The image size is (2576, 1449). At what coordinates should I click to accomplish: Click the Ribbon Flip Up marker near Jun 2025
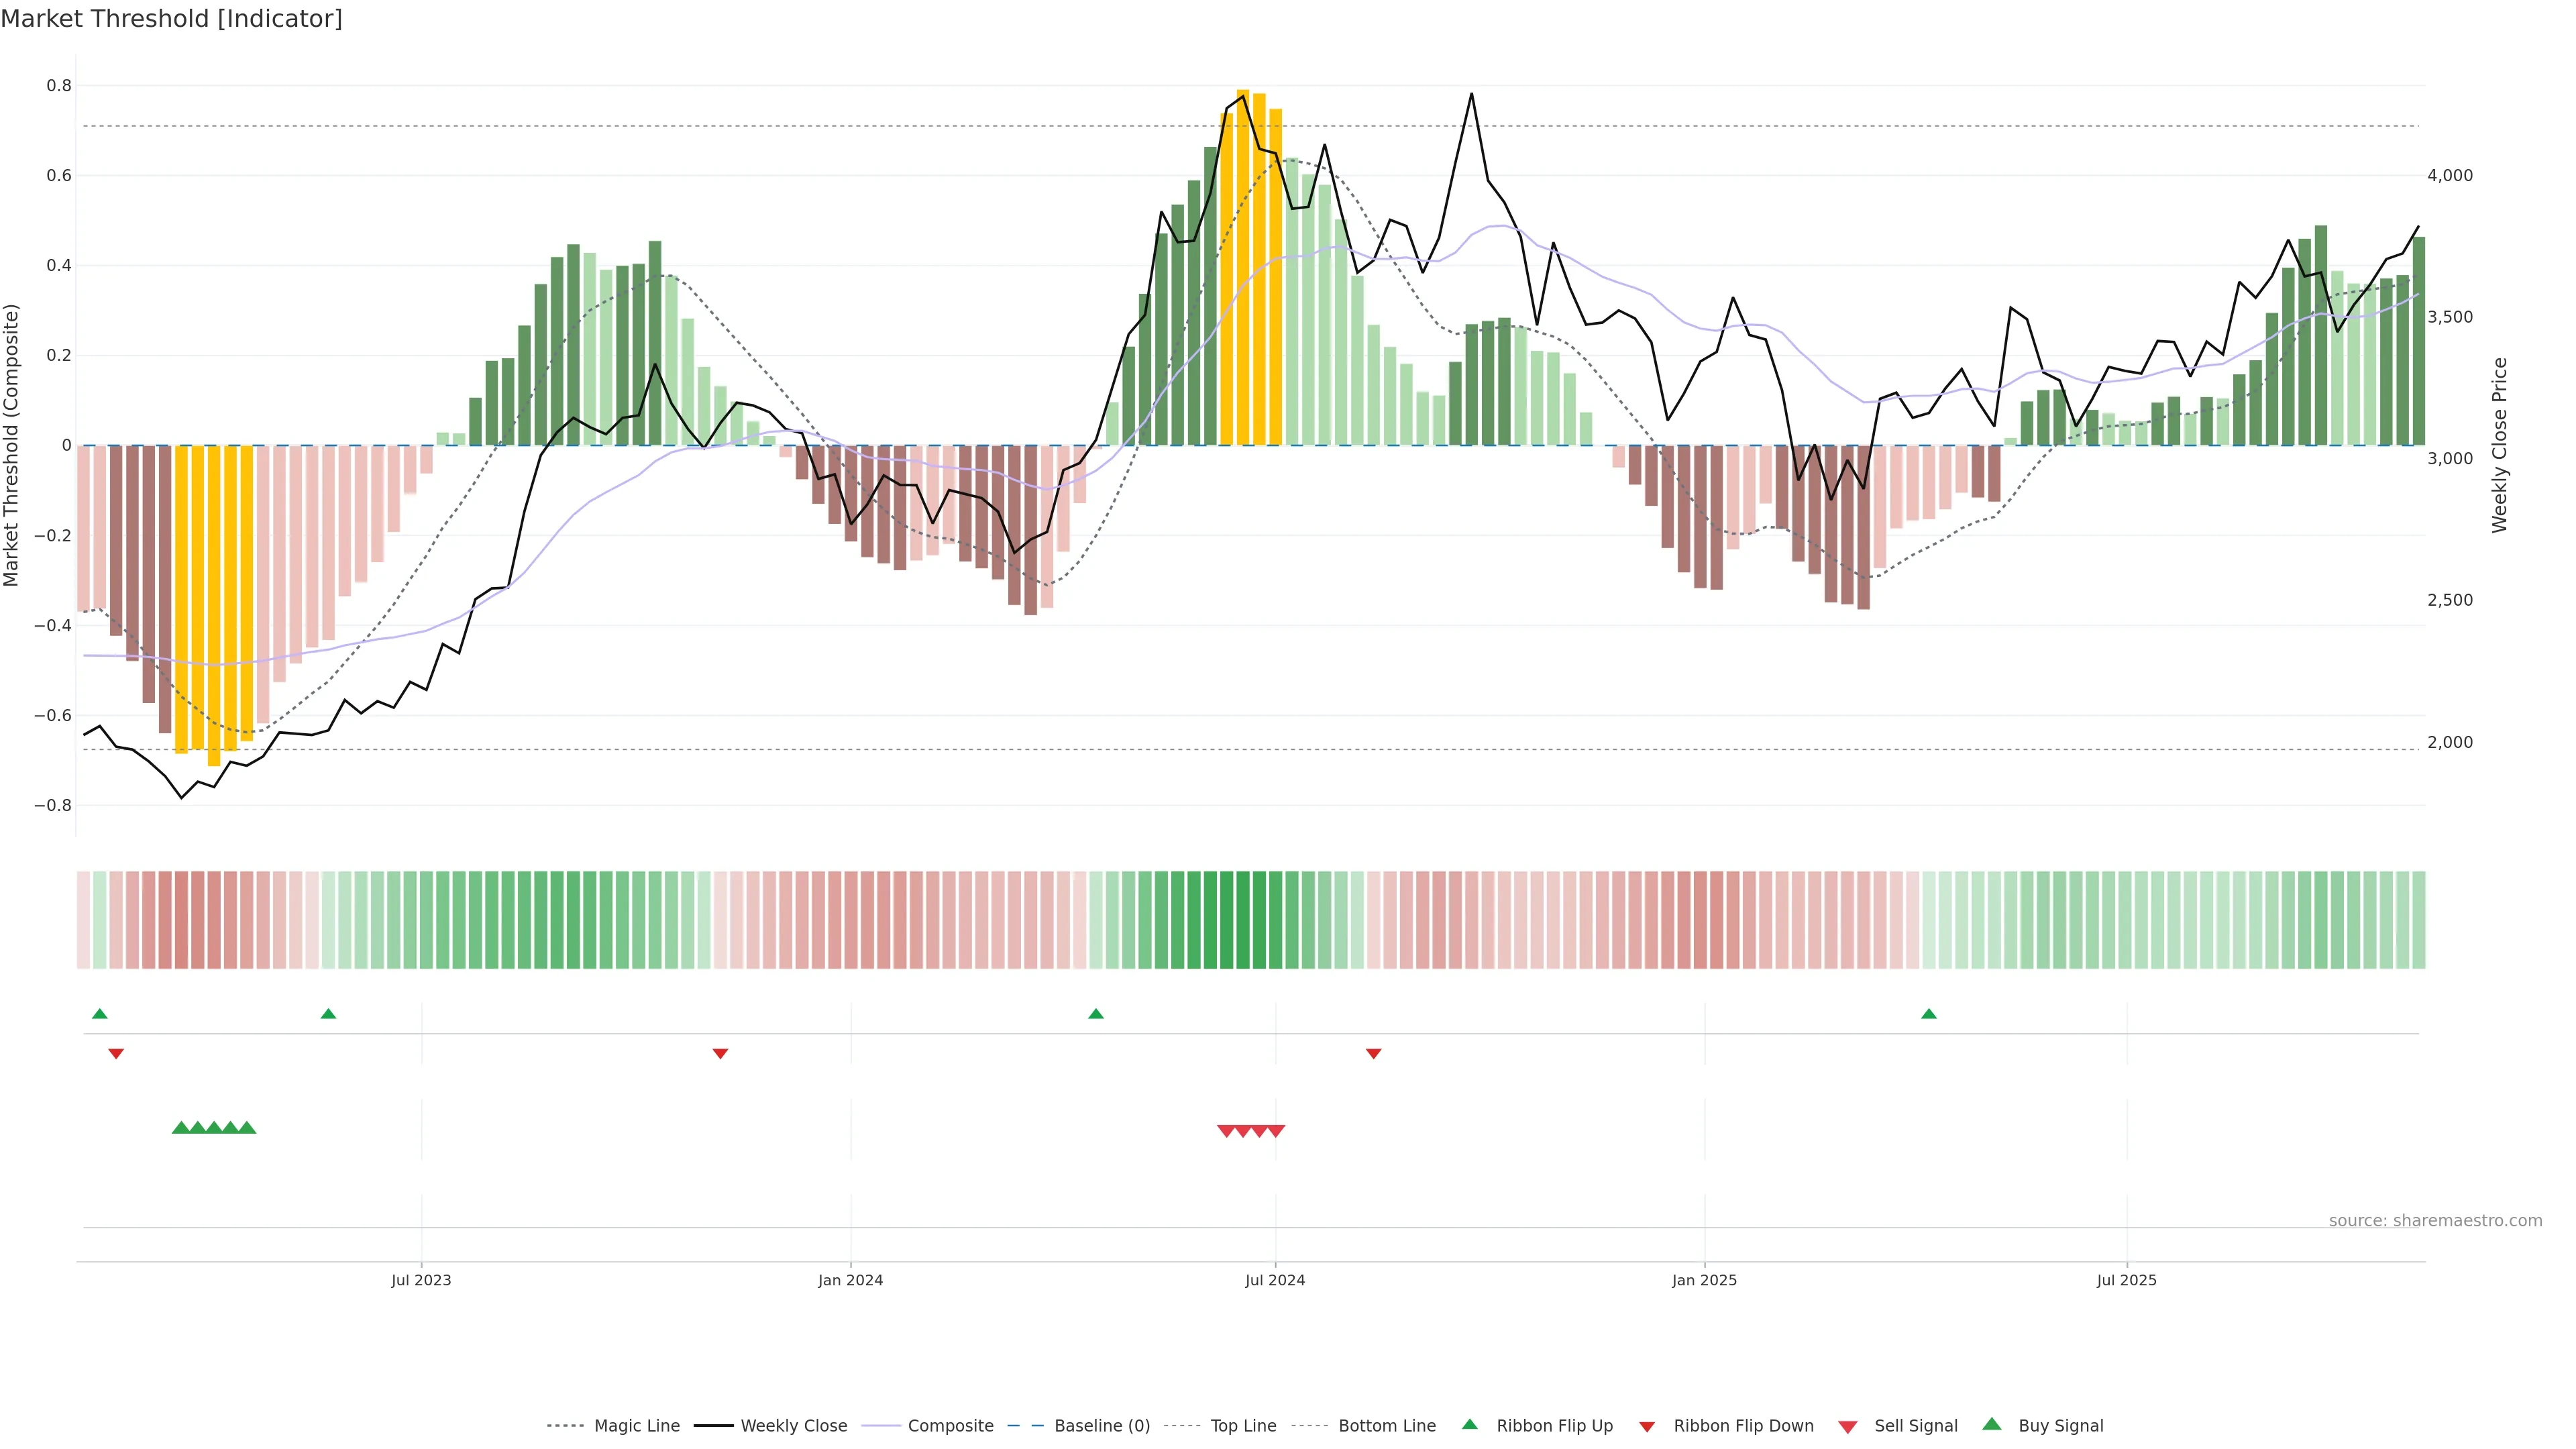[x=1929, y=1014]
